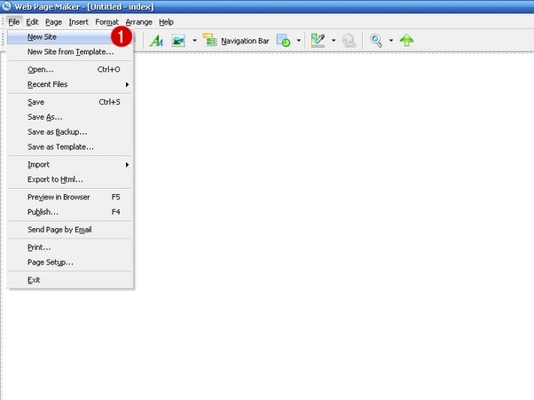Select Save as Backup... entry

click(x=70, y=132)
